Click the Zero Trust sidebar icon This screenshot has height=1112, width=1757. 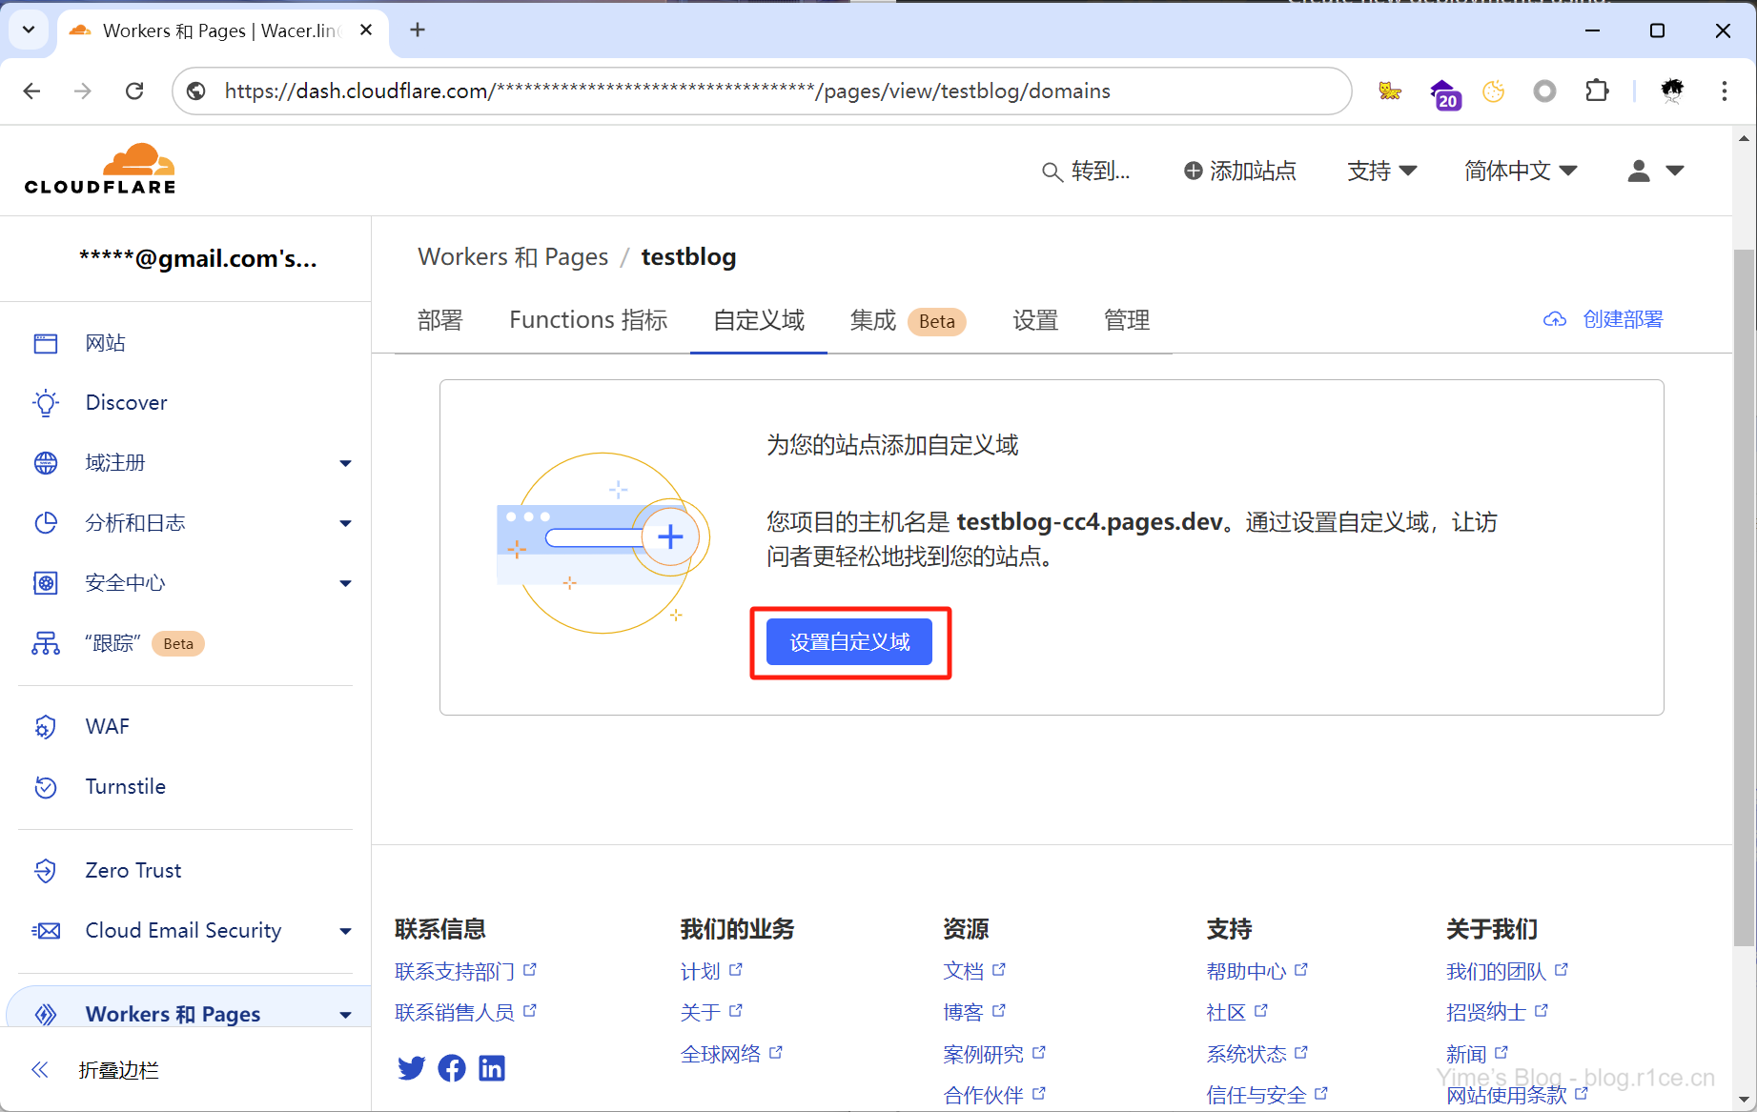pos(46,871)
